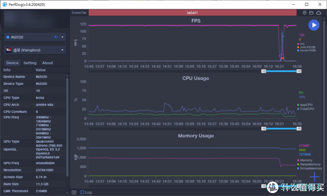Click the device info panel scrollbar
This screenshot has width=327, height=196.
(x=67, y=128)
